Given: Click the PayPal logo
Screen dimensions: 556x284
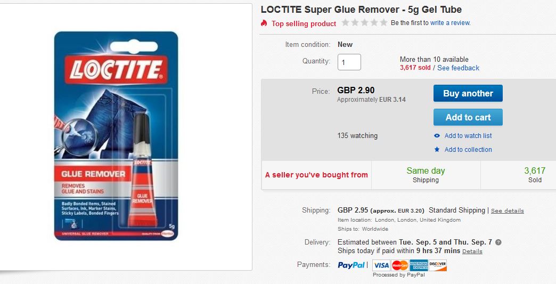Looking at the screenshot, I should click(351, 265).
